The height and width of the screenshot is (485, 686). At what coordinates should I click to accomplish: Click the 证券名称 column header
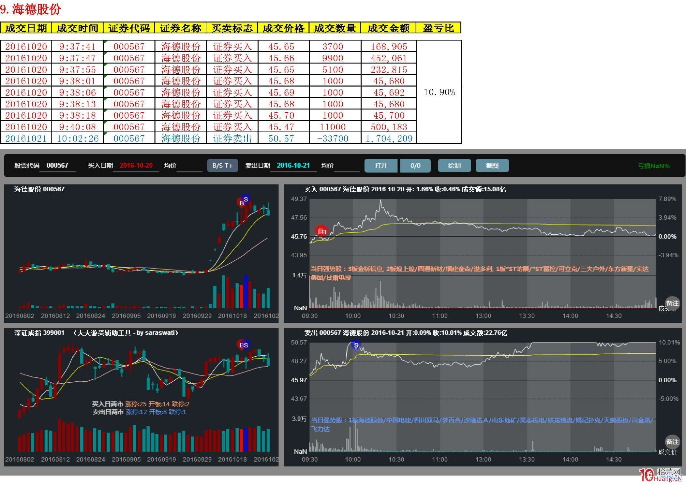(180, 28)
